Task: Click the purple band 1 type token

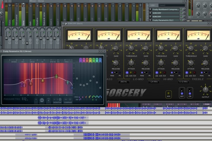Action: tap(81, 60)
